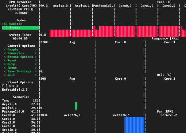Select the Stress mode radio button
Image resolution: width=186 pixels, height=133 pixels.
[20, 28]
